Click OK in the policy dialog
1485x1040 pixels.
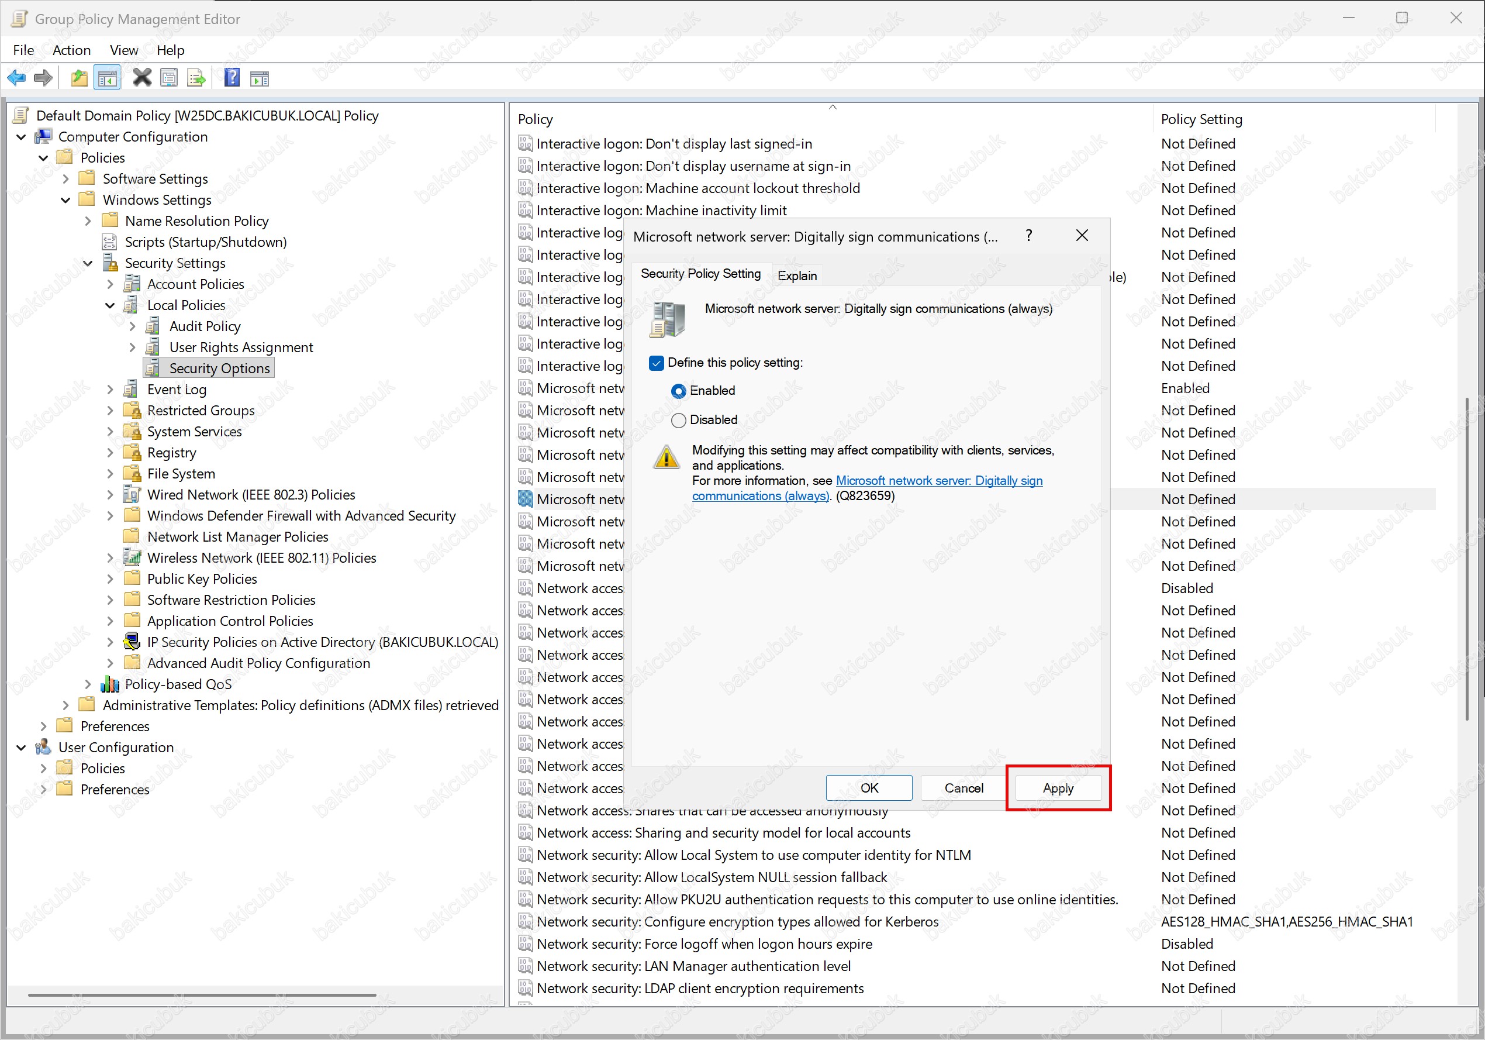pyautogui.click(x=869, y=788)
